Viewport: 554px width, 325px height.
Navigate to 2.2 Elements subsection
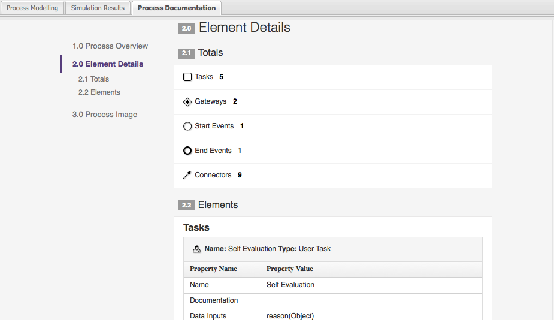click(99, 92)
